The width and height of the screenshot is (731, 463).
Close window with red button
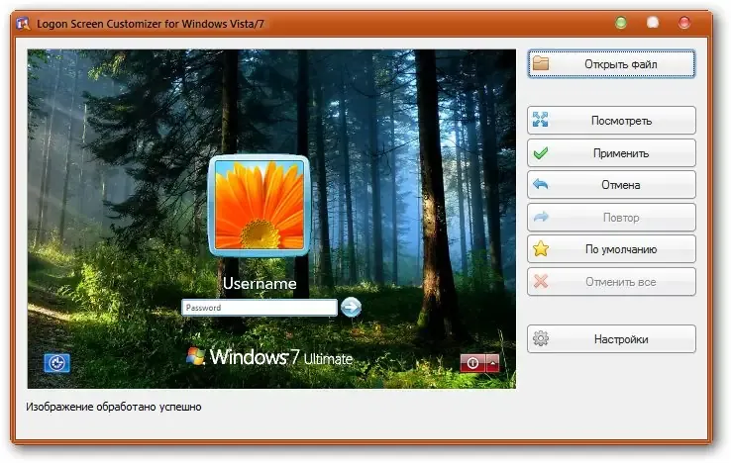click(x=684, y=23)
